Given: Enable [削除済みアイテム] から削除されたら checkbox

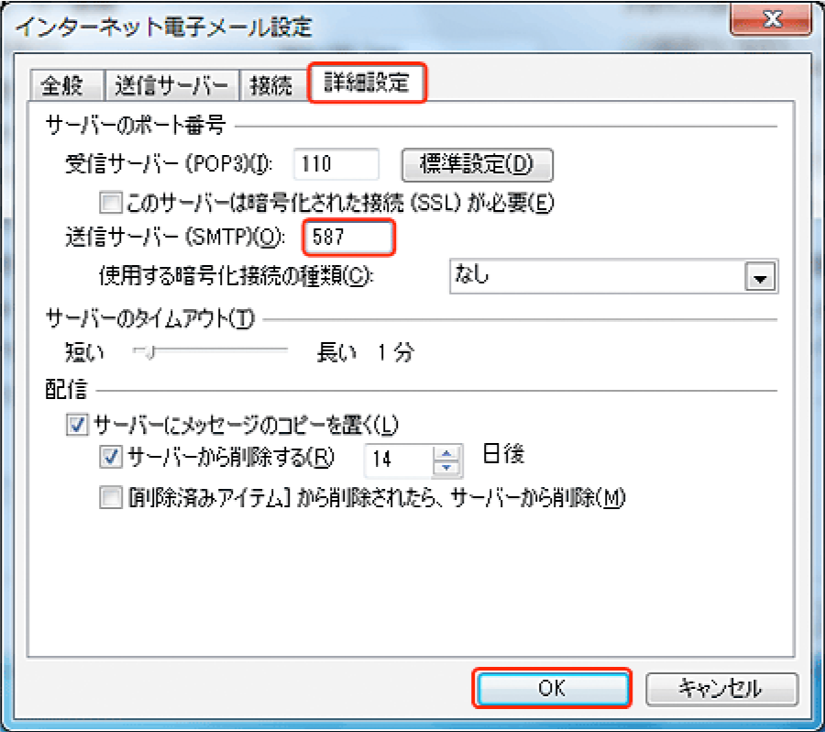Looking at the screenshot, I should coord(111,498).
